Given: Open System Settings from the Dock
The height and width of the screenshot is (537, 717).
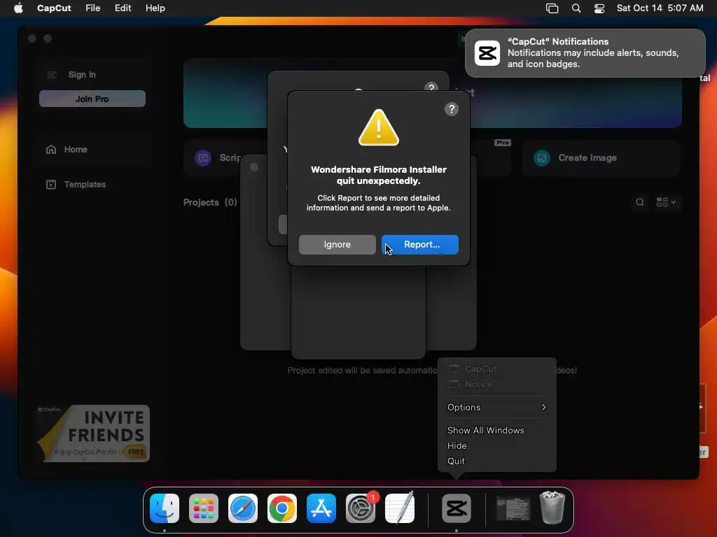Looking at the screenshot, I should (361, 508).
